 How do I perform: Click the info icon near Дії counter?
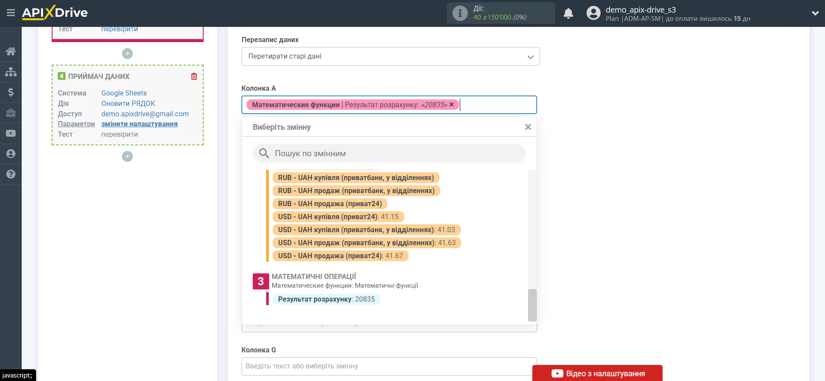click(460, 13)
